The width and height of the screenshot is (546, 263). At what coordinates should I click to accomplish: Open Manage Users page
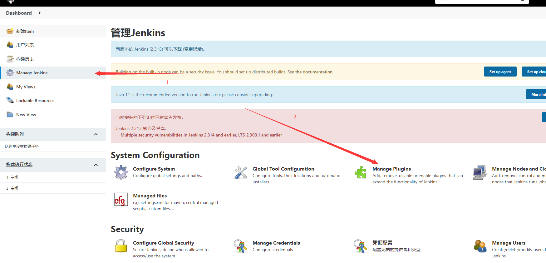[509, 243]
